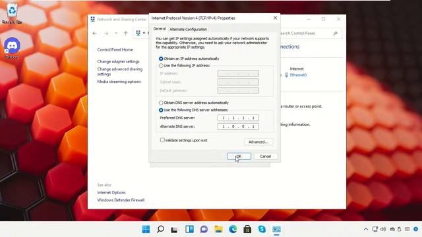422x237 pixels.
Task: Launch Microsoft Edge from the taskbar
Action: [233, 229]
